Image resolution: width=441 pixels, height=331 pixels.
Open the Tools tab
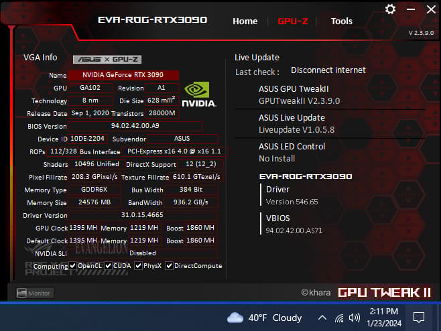point(341,21)
